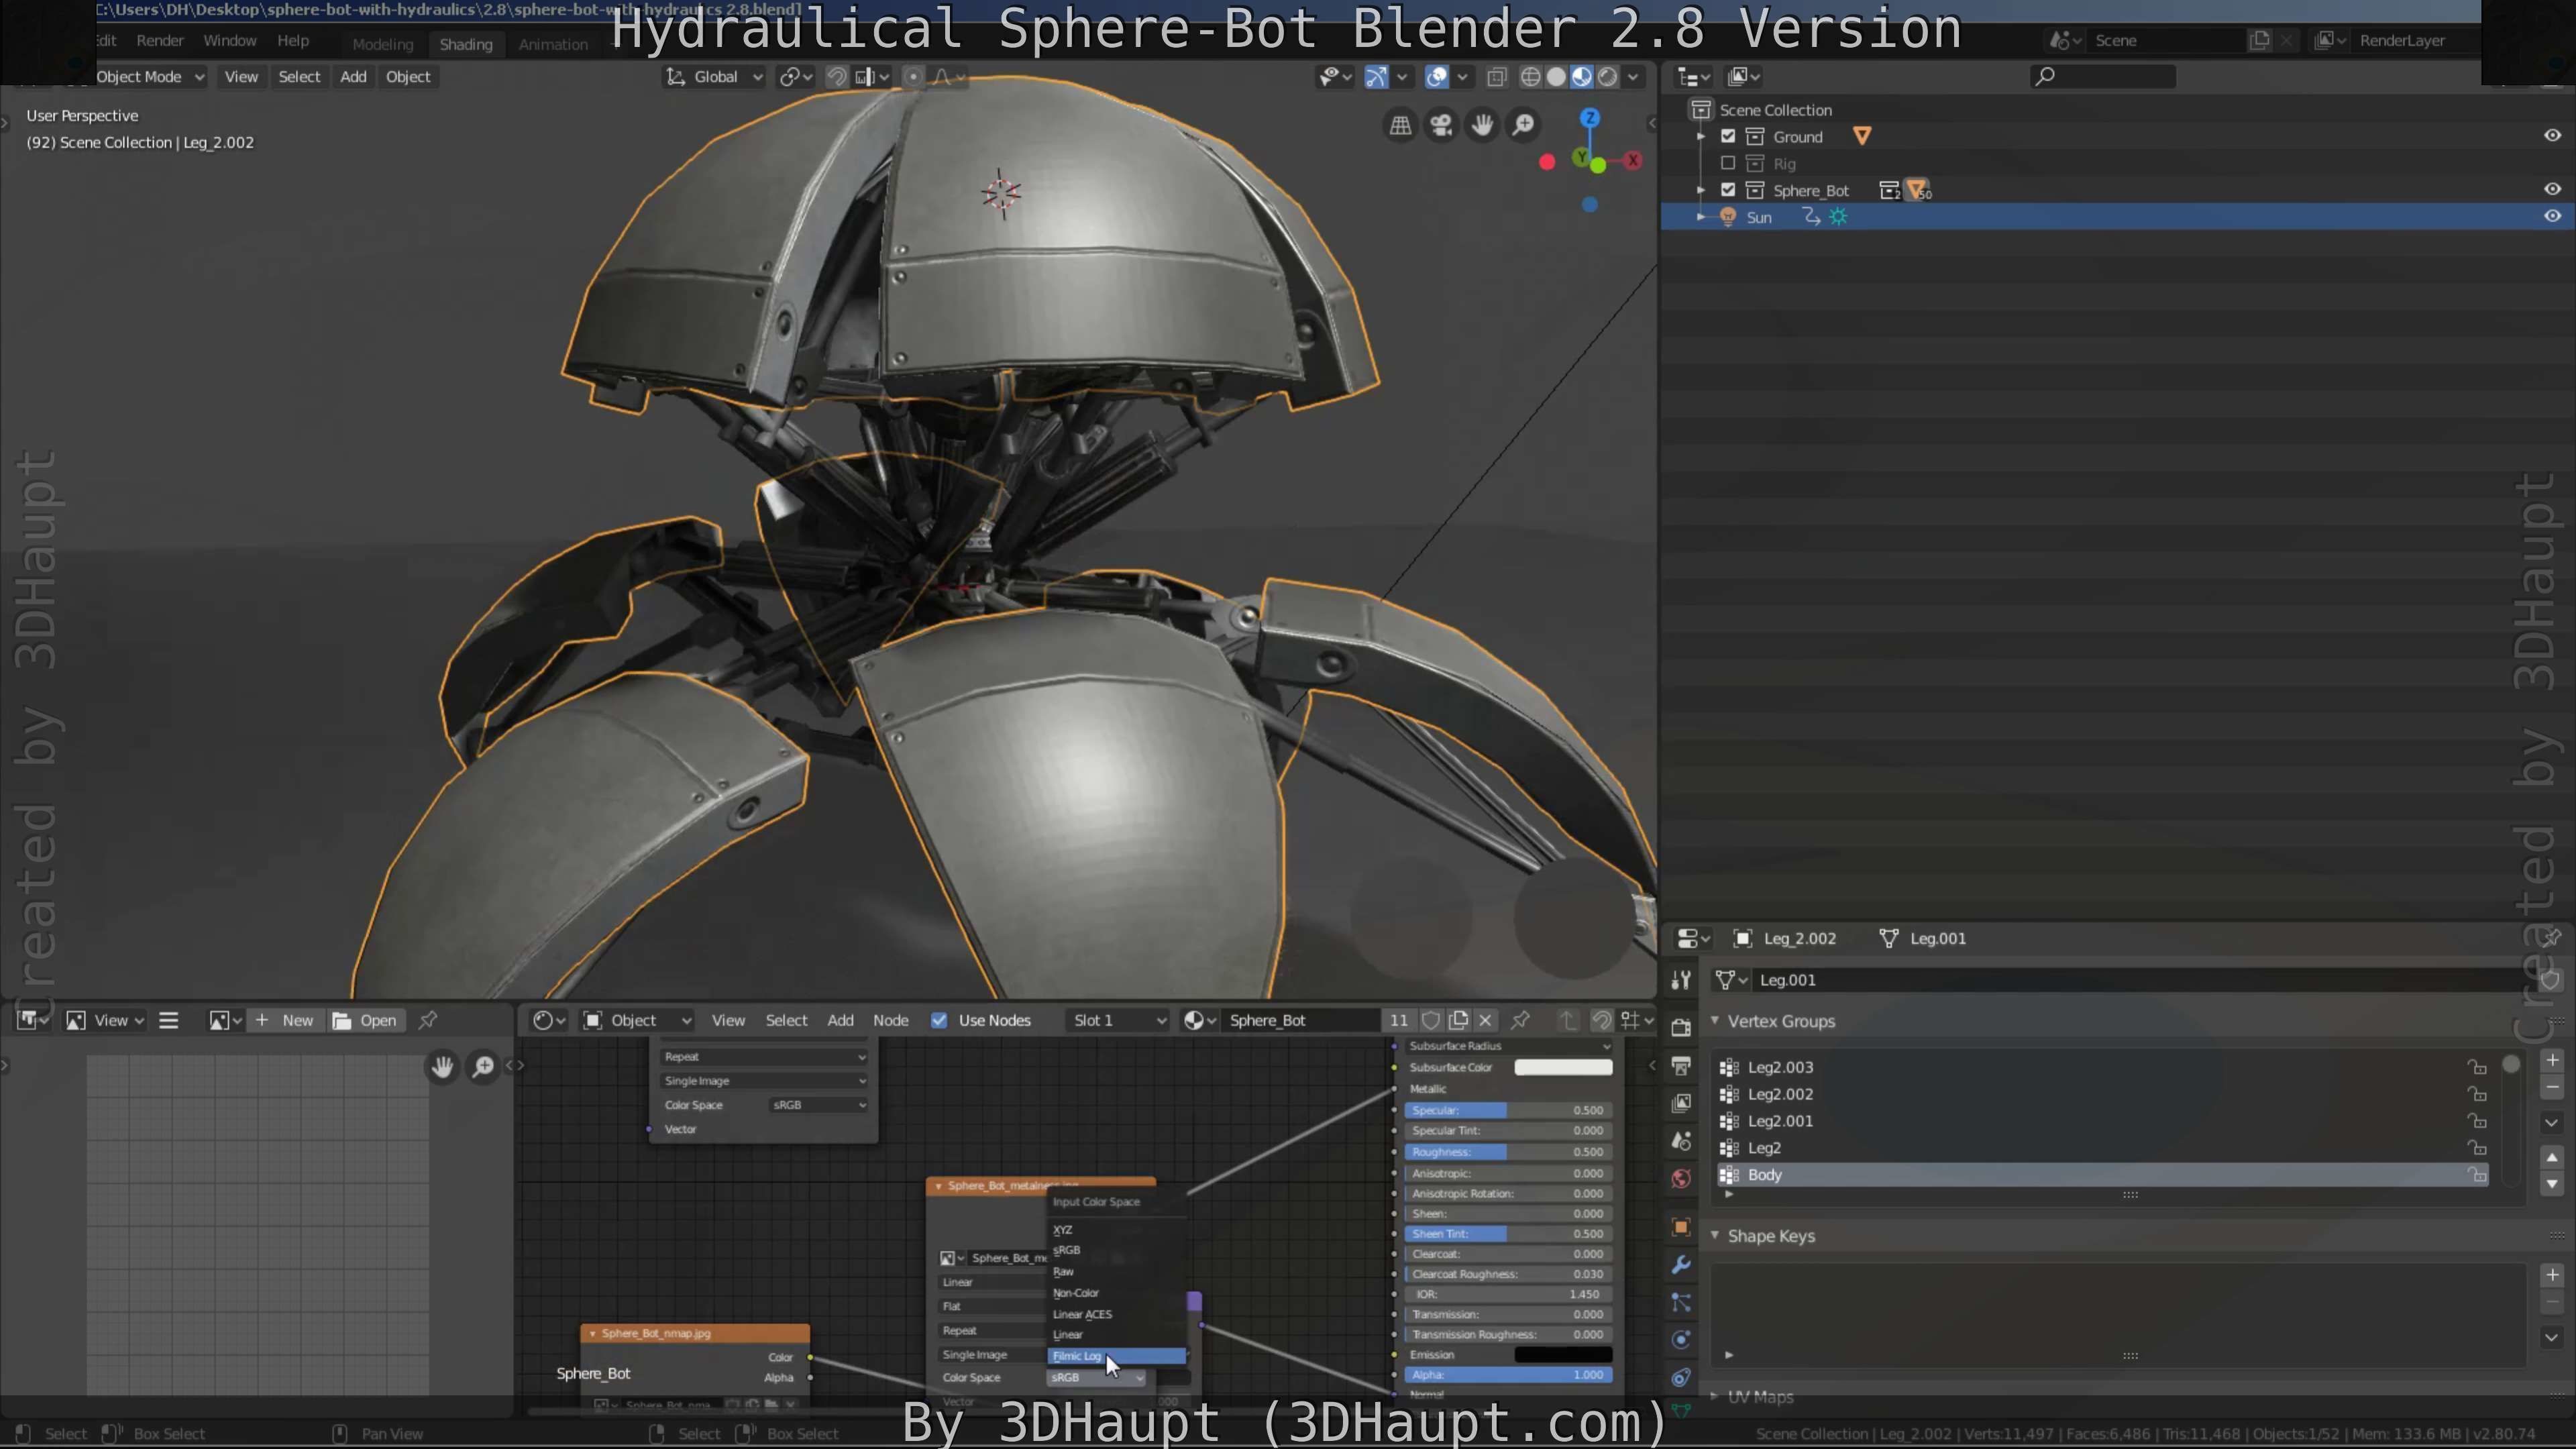Hide the Ground collection with eye icon
Screen dimensions: 2576x1449
coord(2552,135)
